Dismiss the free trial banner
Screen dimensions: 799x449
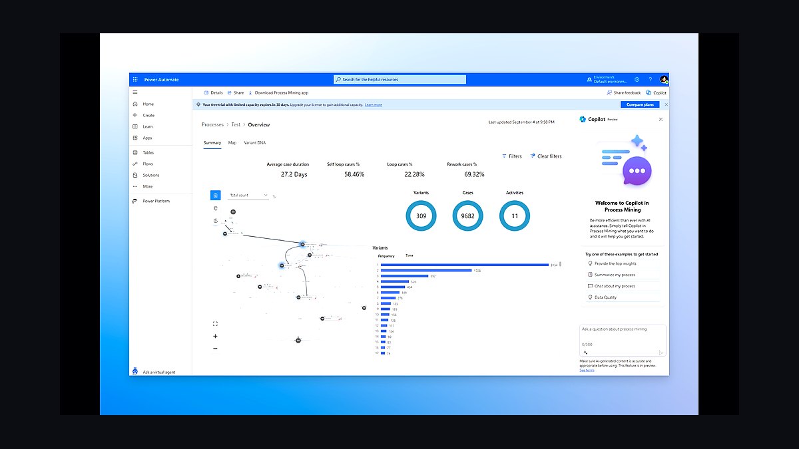(666, 104)
